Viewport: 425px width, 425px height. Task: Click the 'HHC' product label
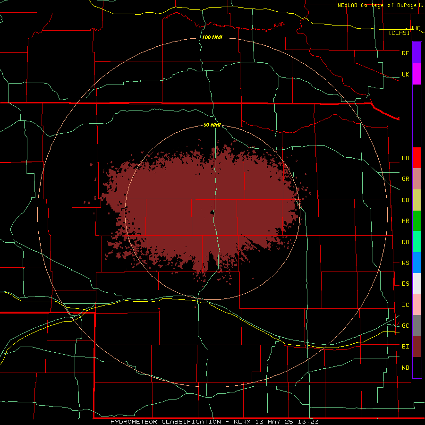pos(415,28)
